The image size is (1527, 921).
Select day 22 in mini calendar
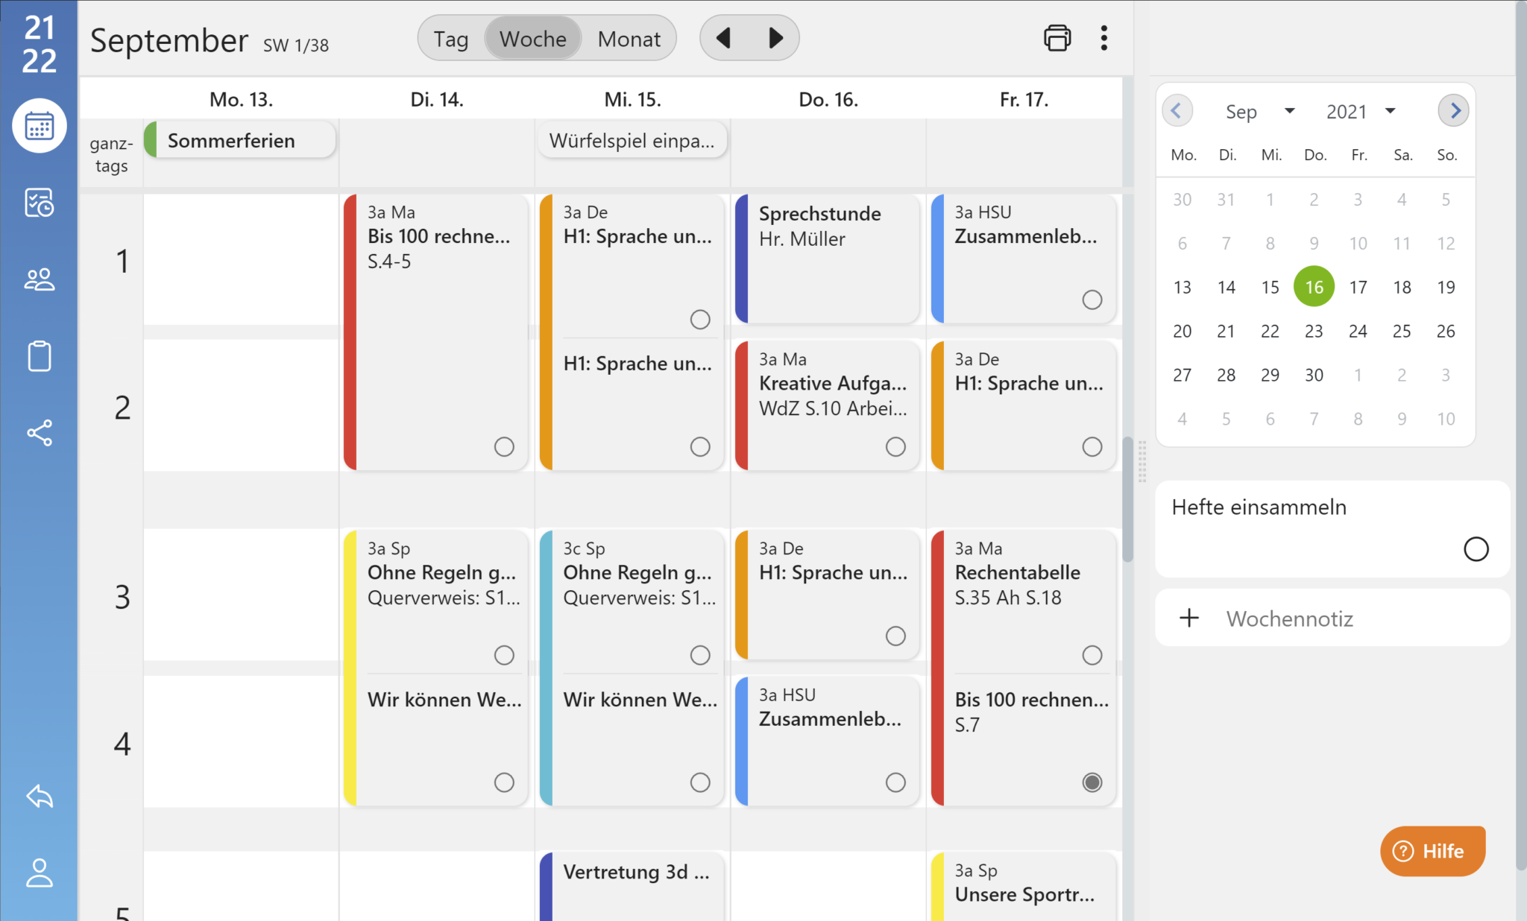[1270, 331]
